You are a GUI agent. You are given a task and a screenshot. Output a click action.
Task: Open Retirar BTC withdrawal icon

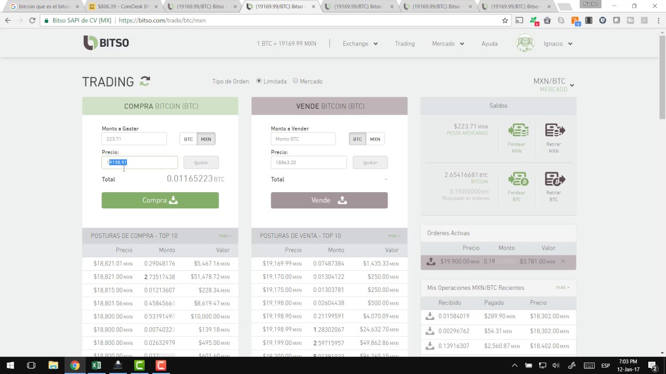pos(554,179)
